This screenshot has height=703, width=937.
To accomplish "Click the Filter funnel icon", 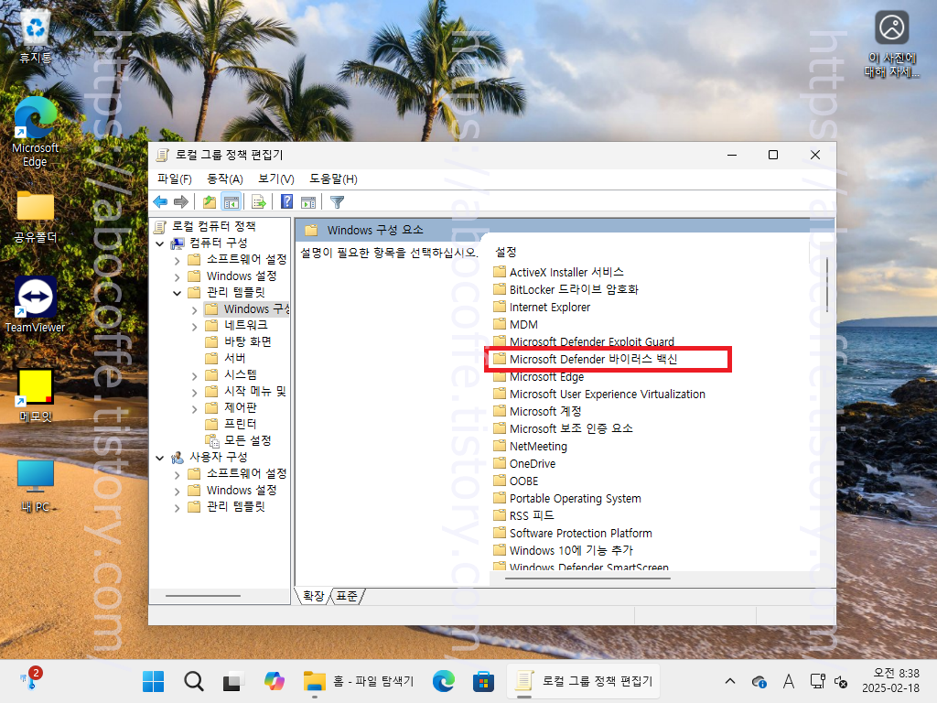I will click(337, 202).
